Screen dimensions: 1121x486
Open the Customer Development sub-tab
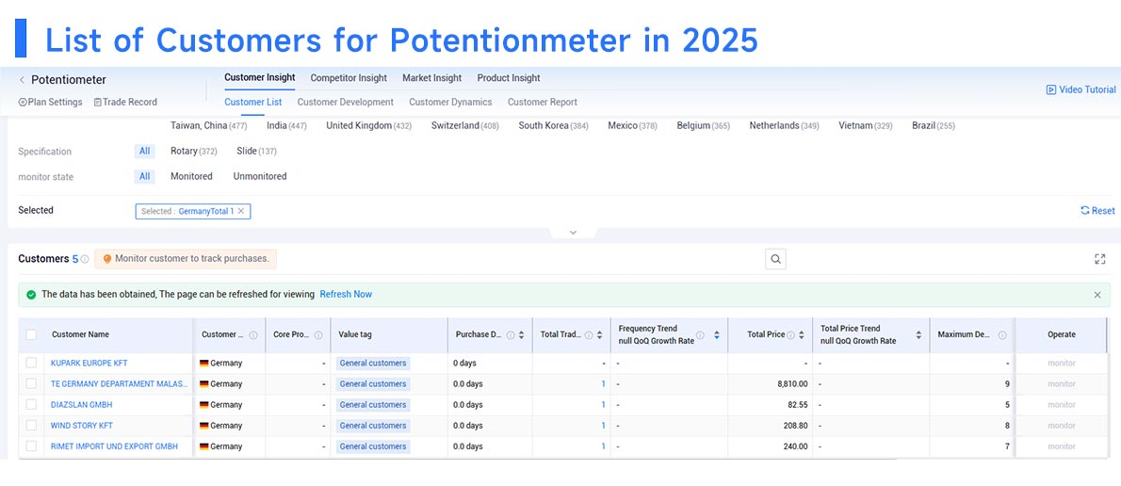[346, 103]
